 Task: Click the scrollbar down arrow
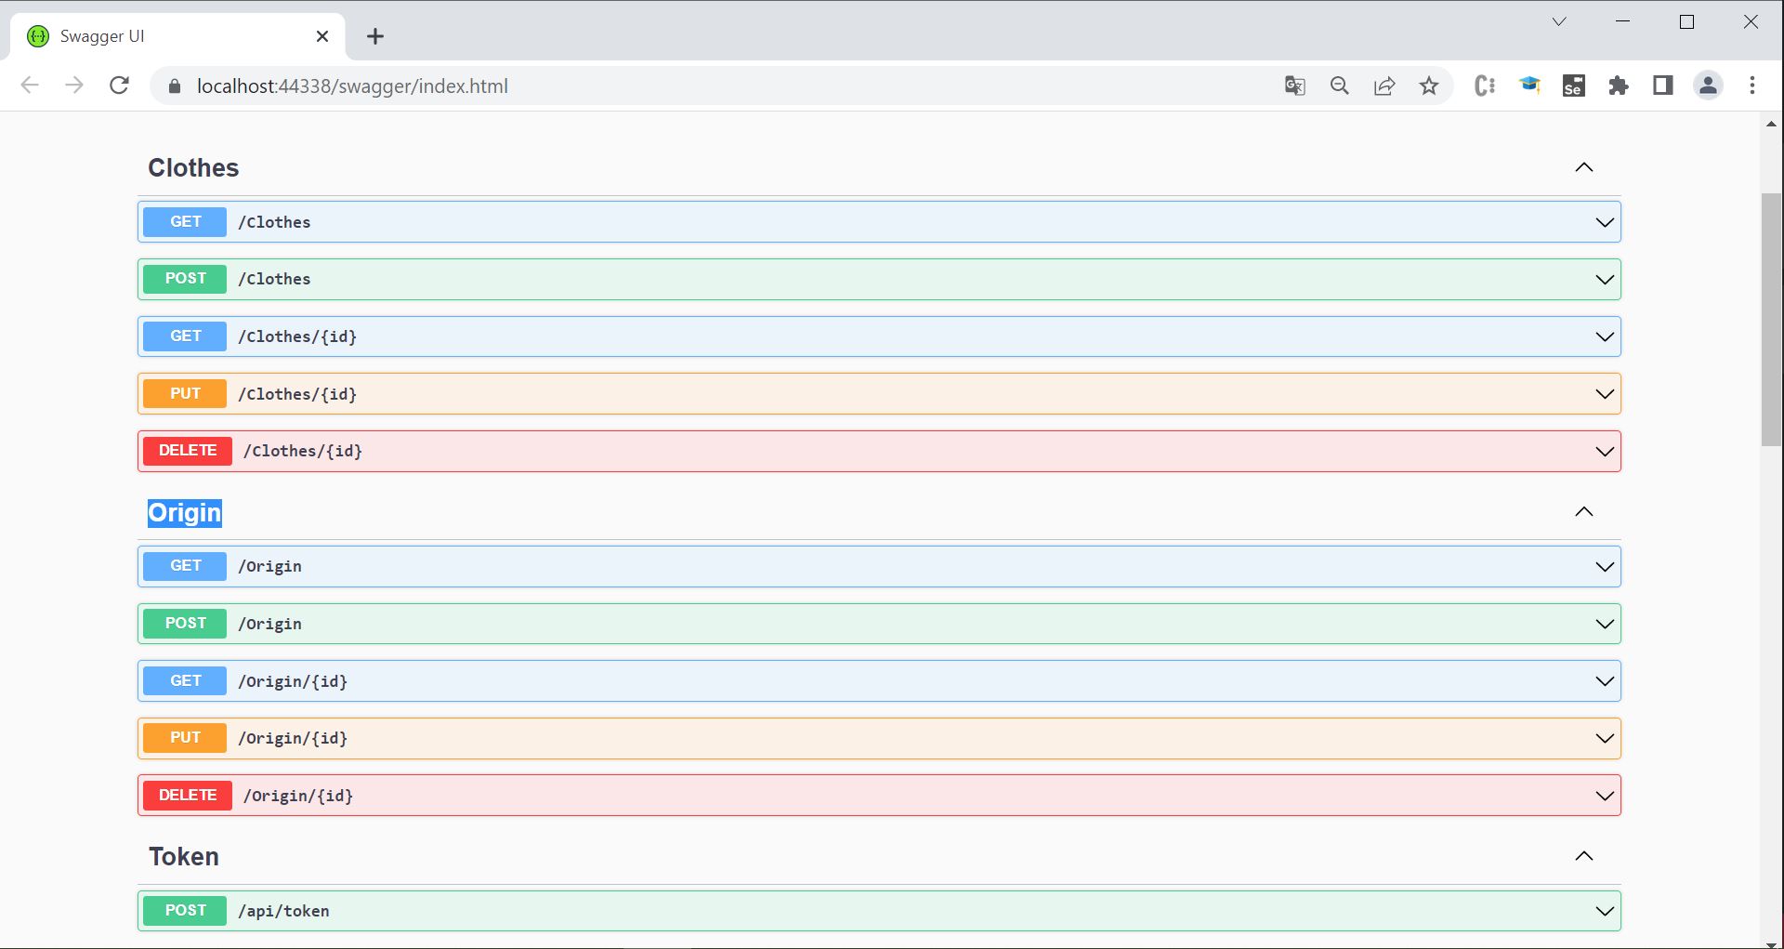click(1771, 943)
